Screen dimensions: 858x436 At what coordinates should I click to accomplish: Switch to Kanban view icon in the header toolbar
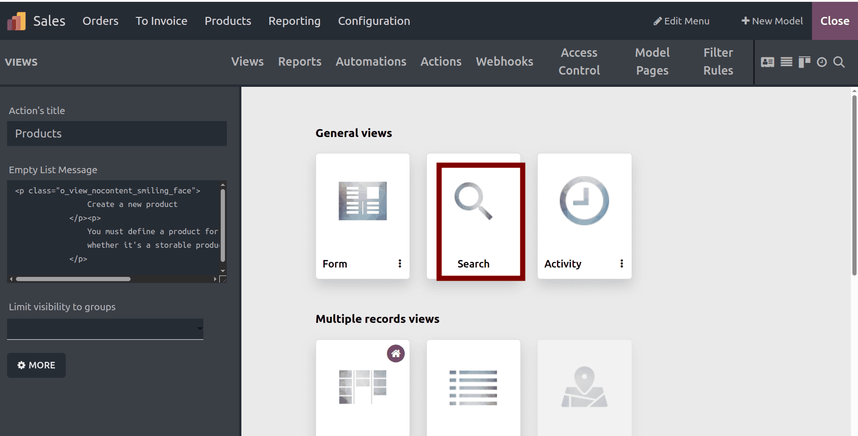pyautogui.click(x=804, y=62)
